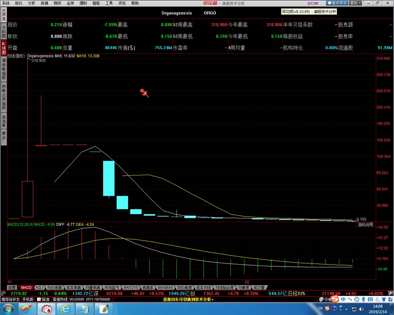Click the Sogou input method S logo

[335, 299]
